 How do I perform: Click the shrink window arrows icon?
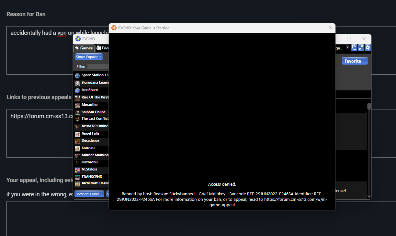[x=361, y=48]
